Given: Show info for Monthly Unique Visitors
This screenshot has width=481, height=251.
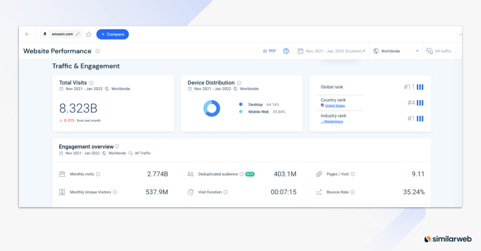Looking at the screenshot, I should pos(115,192).
